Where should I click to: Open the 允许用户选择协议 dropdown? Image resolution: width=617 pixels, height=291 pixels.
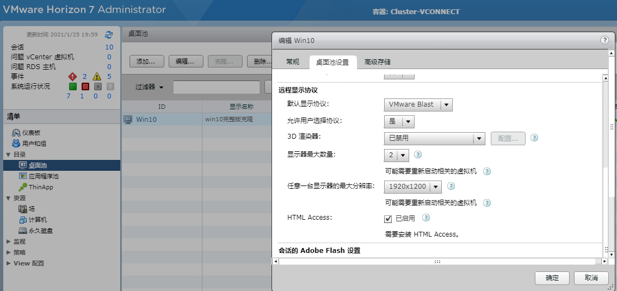coord(399,121)
